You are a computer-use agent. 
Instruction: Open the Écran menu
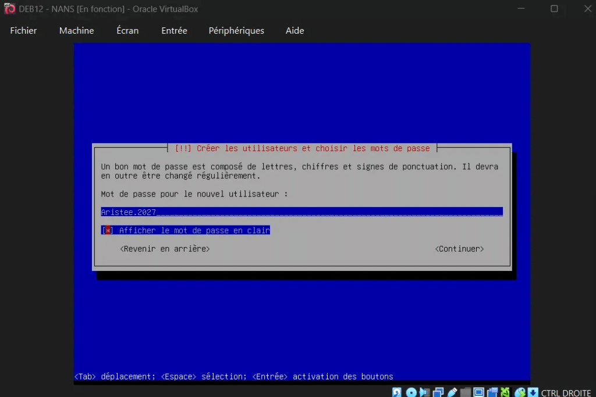tap(127, 31)
